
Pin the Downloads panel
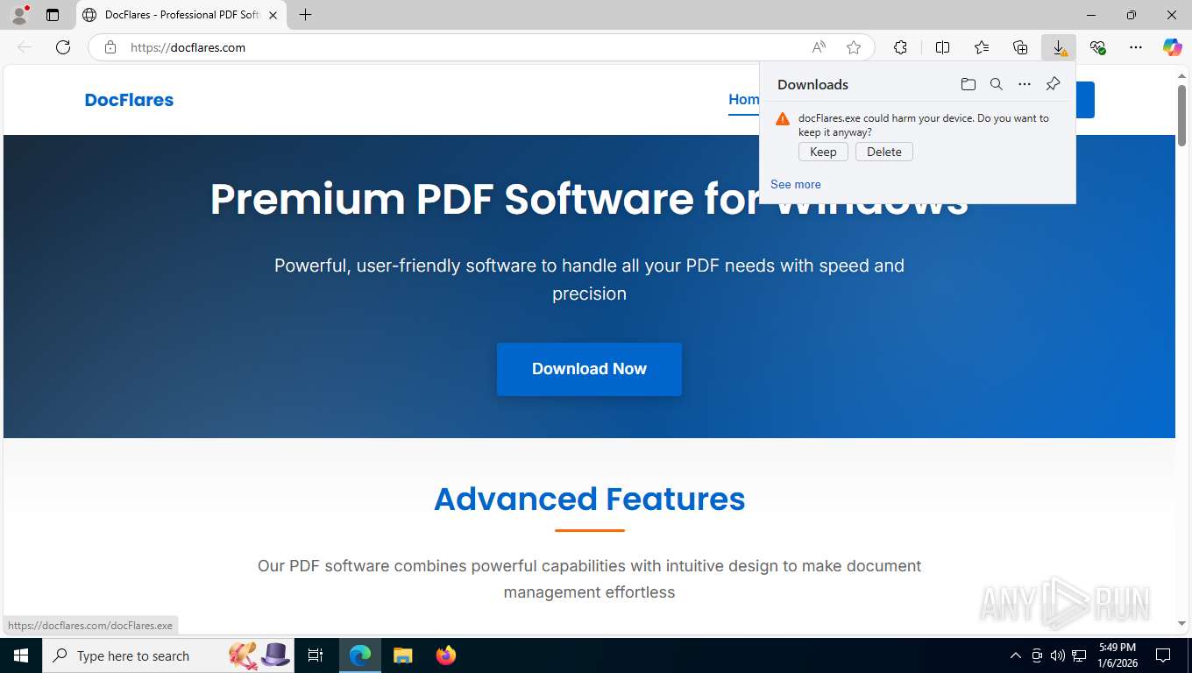(x=1054, y=84)
